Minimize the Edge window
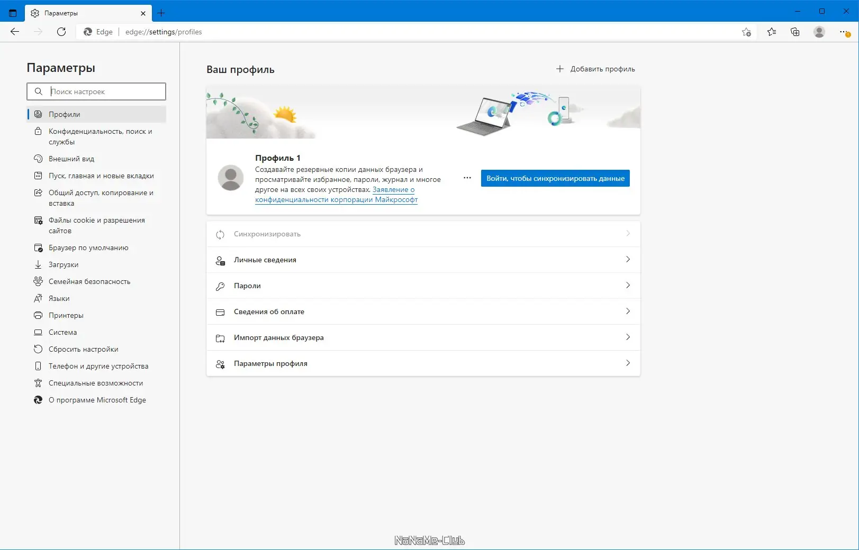Image resolution: width=859 pixels, height=550 pixels. [798, 11]
